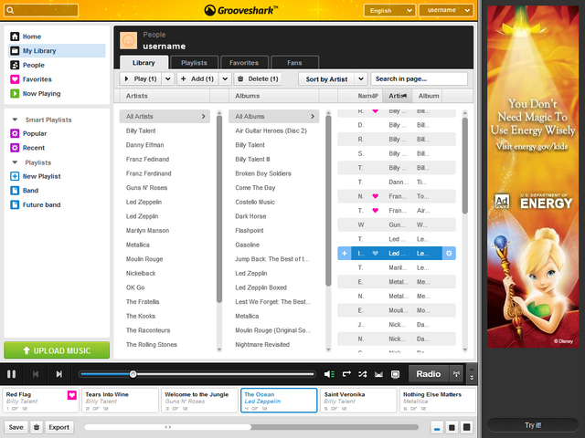Open the Recent smart playlist
Image resolution: width=585 pixels, height=438 pixels.
[x=33, y=148]
